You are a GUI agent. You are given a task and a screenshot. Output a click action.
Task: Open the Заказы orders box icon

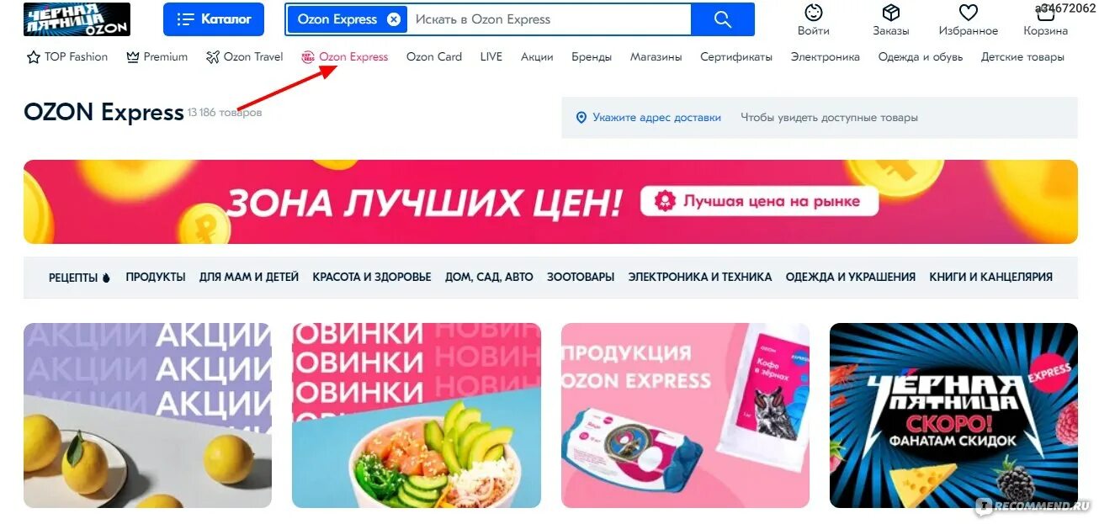pos(891,13)
